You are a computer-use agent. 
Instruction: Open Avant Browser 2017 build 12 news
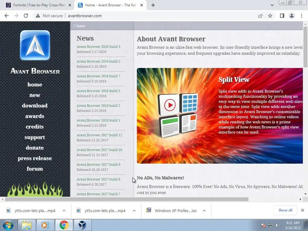99,135
